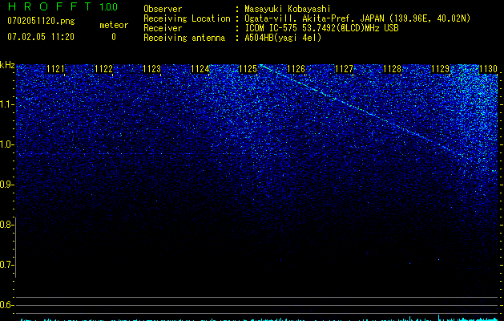Click the 0.8 kHz axis label
504x321 pixels.
point(6,225)
